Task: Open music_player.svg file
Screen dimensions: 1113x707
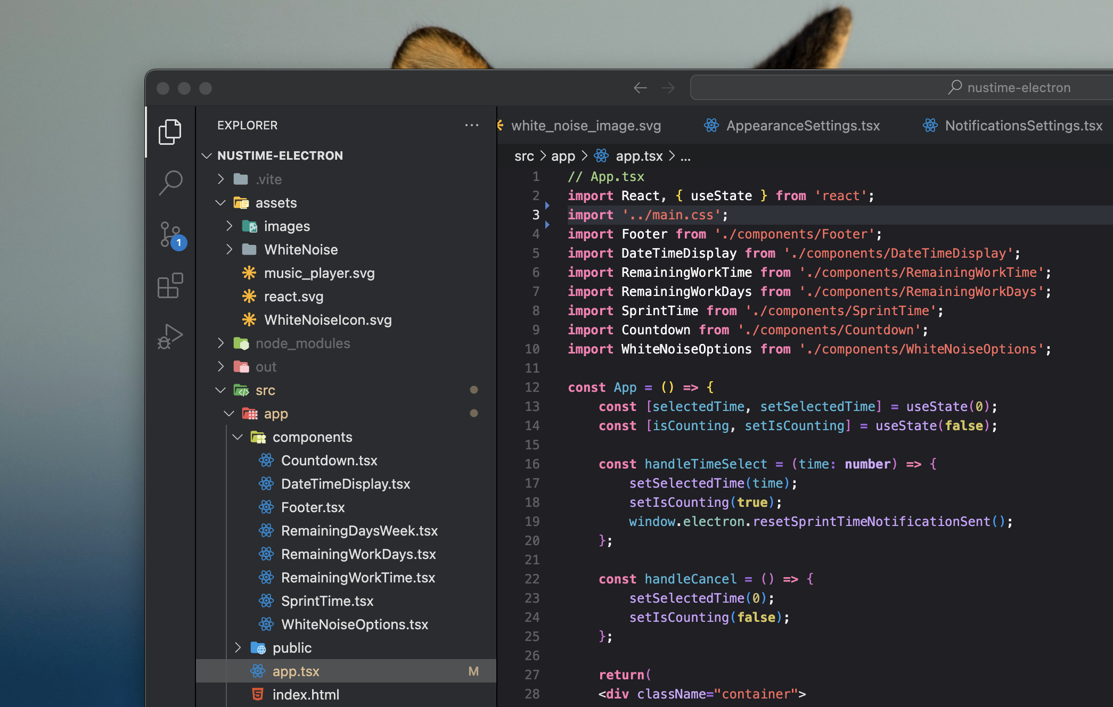Action: click(346, 273)
